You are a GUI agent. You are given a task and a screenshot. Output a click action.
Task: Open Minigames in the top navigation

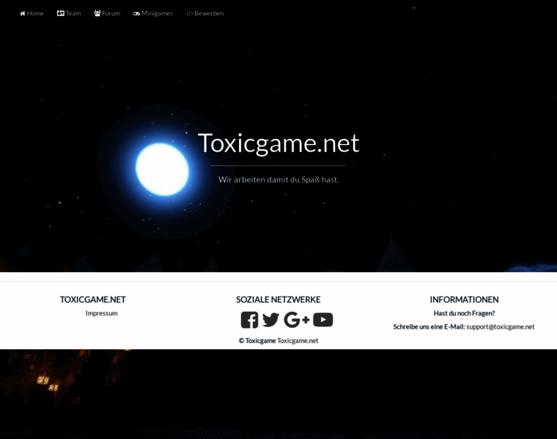[x=153, y=13]
